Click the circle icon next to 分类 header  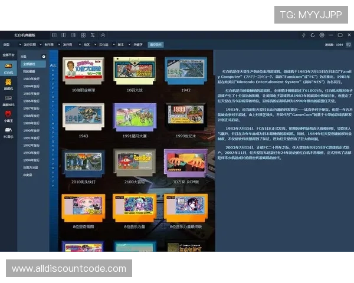pos(44,57)
